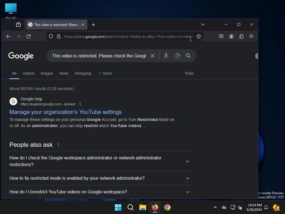The width and height of the screenshot is (285, 214).
Task: Open three-dot menu beside support.google.com result
Action: pyautogui.click(x=80, y=104)
